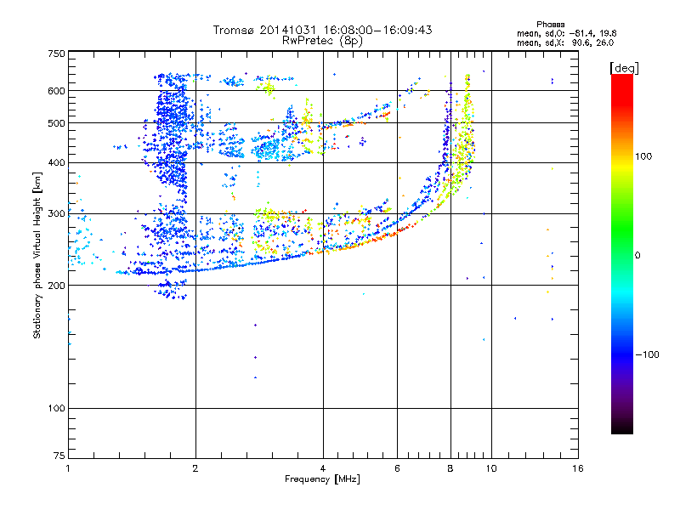Viewport: 680px width, 510px height.
Task: Click the y-axis '750' tick label
Action: (x=56, y=54)
